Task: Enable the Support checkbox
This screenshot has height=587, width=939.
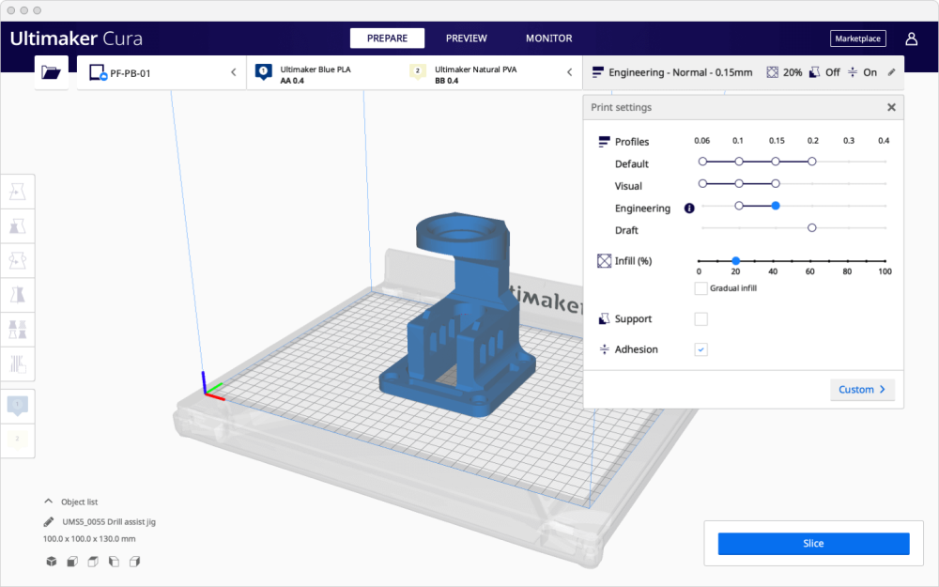Action: [700, 318]
